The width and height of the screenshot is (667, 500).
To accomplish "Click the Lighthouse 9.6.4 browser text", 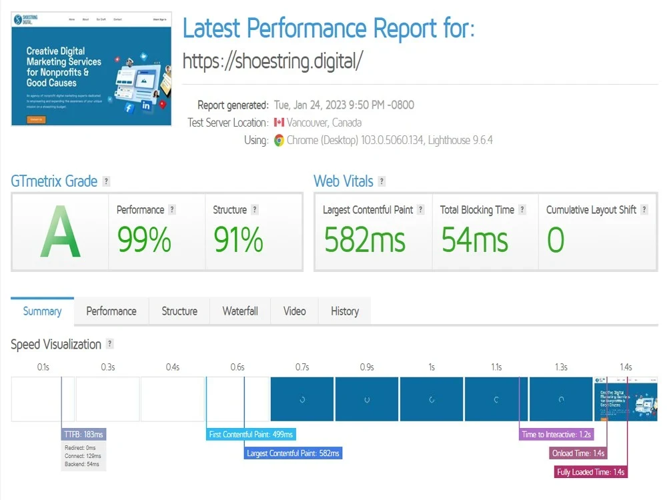I will 460,140.
